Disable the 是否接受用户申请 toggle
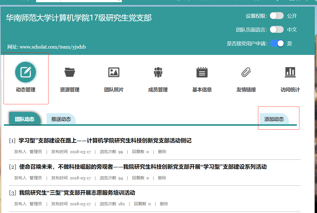Viewport: 317px width, 213px height. [x=277, y=43]
